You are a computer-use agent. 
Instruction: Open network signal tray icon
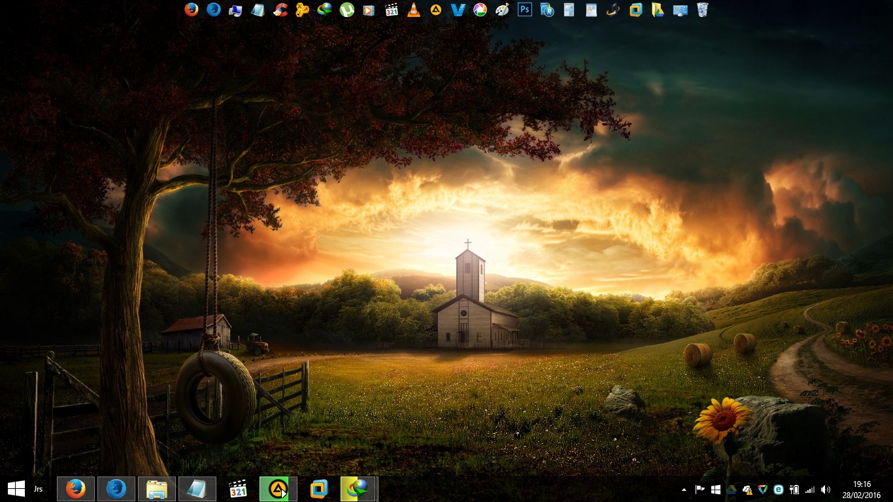[810, 490]
